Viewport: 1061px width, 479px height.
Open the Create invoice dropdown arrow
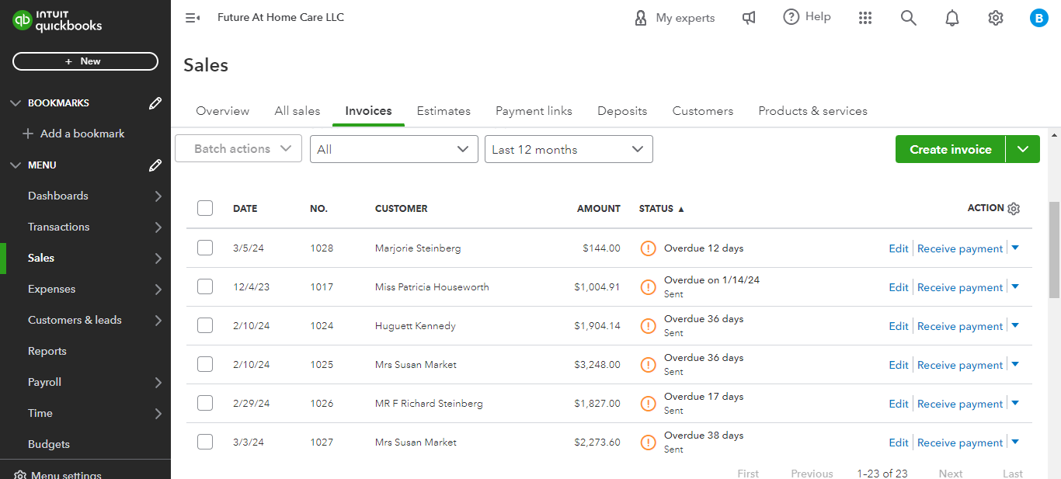click(x=1023, y=149)
